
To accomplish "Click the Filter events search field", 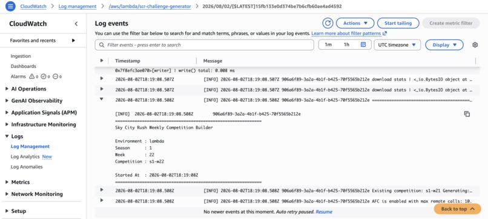I will [204, 45].
